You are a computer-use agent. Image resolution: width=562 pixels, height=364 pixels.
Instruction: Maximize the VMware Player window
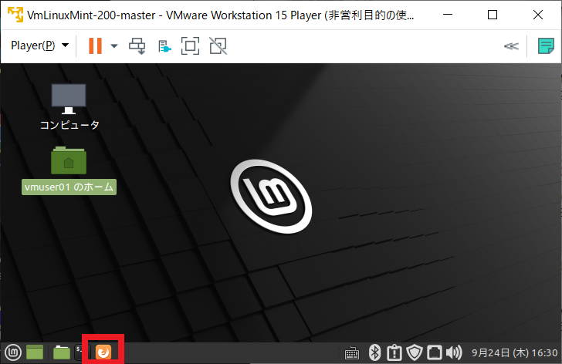click(x=493, y=15)
